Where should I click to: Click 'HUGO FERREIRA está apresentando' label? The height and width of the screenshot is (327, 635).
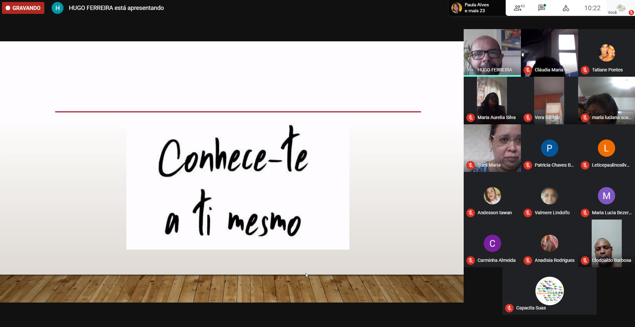coord(116,8)
